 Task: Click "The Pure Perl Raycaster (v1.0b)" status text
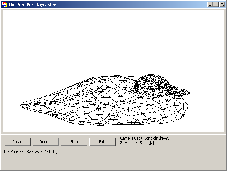pos(30,151)
